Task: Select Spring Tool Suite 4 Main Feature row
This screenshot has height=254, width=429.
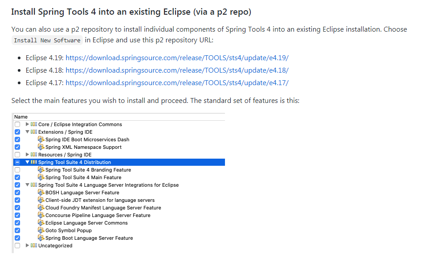Action: (x=83, y=177)
